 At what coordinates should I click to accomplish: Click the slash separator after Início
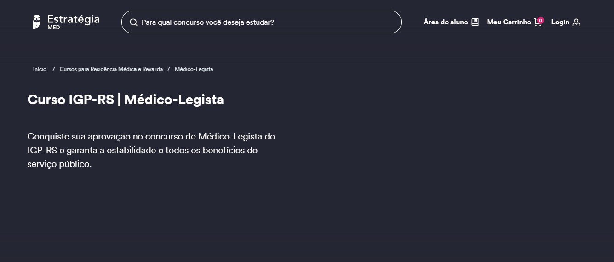(x=53, y=69)
